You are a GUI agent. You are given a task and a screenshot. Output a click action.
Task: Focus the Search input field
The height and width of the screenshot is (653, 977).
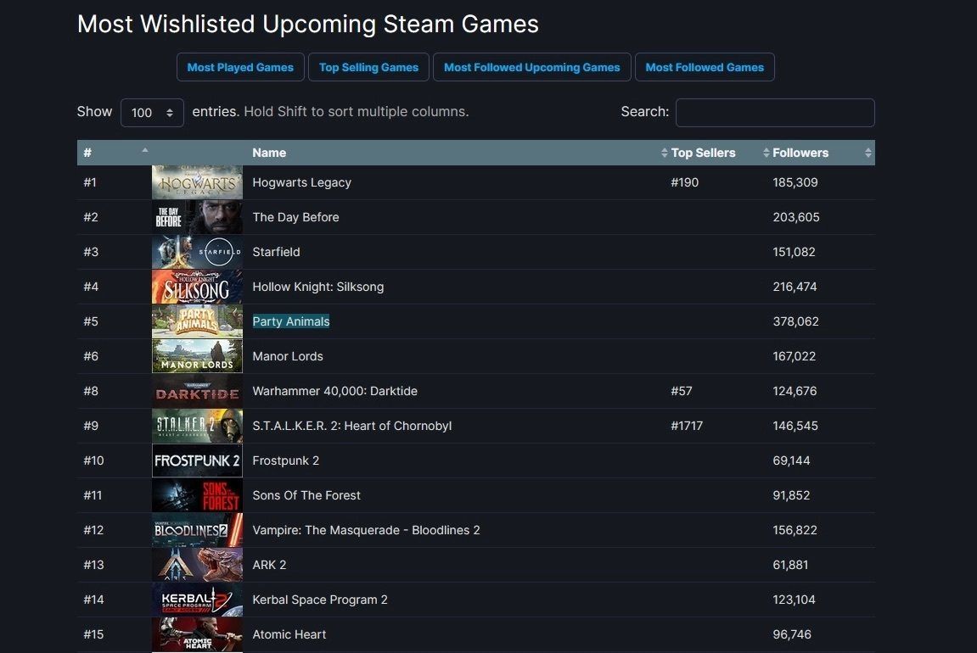point(775,113)
